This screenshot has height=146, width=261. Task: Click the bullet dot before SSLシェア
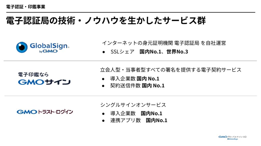point(104,52)
